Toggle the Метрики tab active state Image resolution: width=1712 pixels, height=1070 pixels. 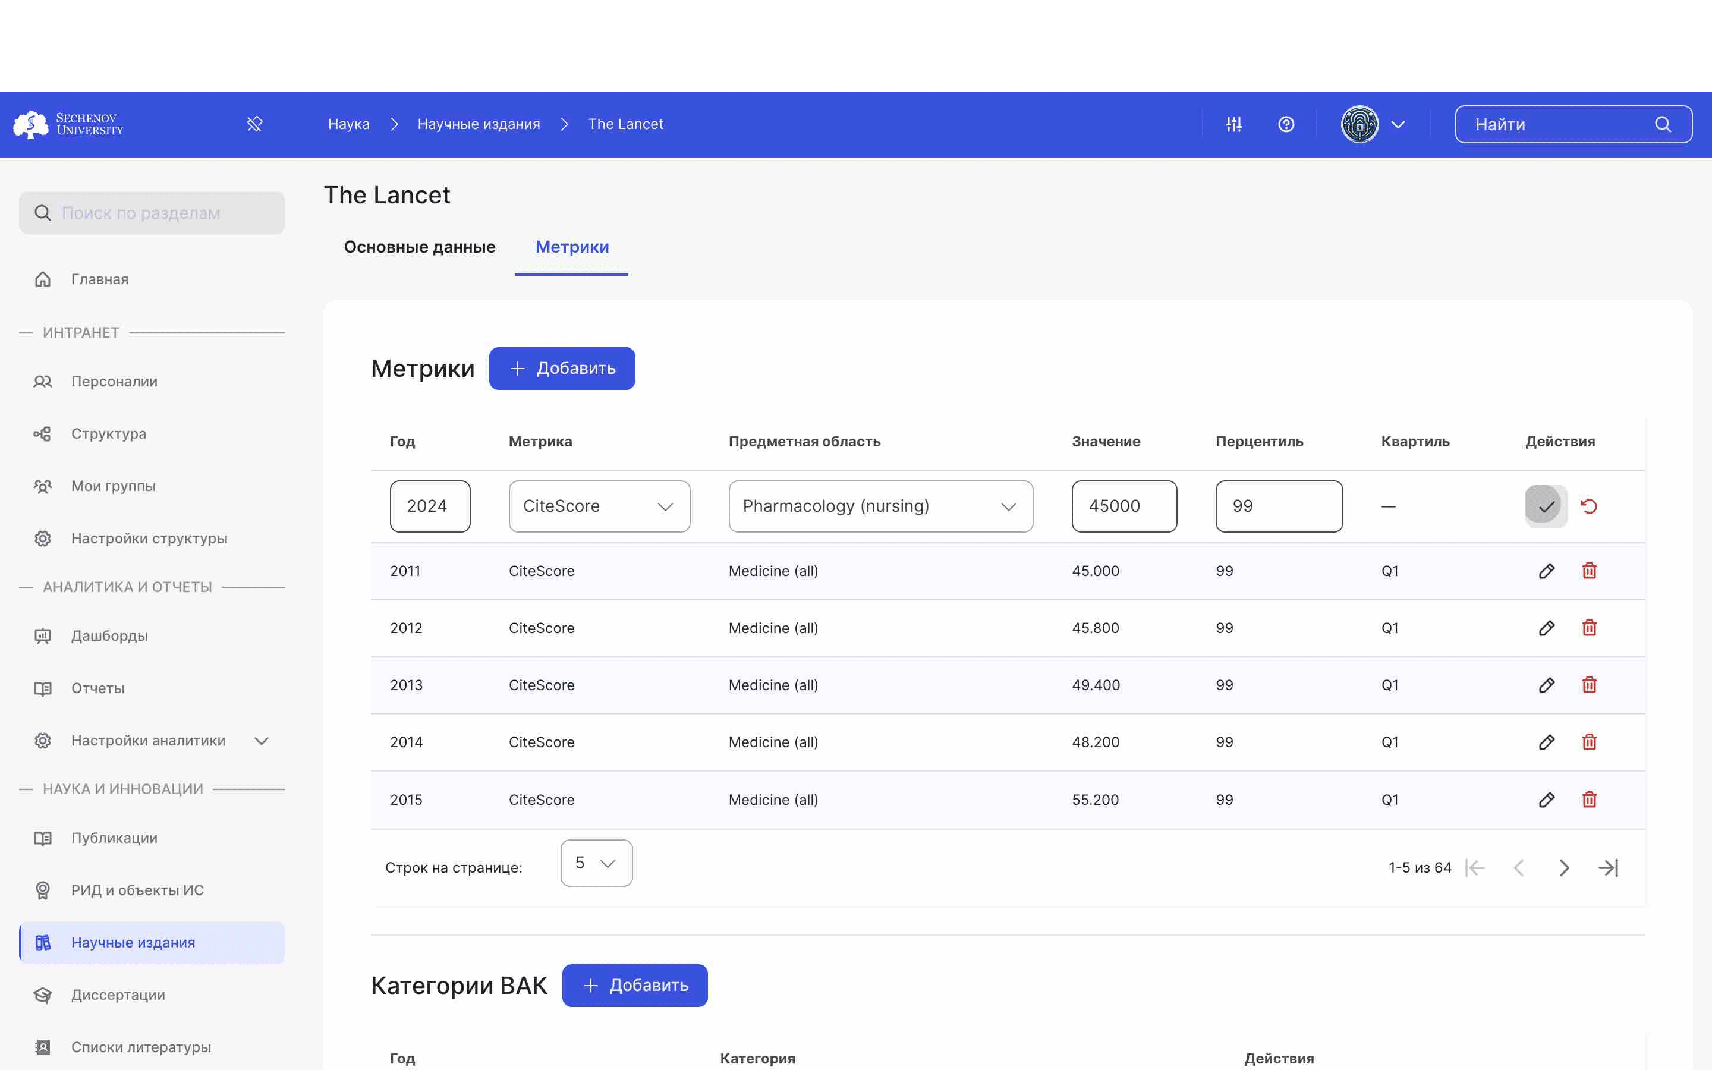click(572, 247)
